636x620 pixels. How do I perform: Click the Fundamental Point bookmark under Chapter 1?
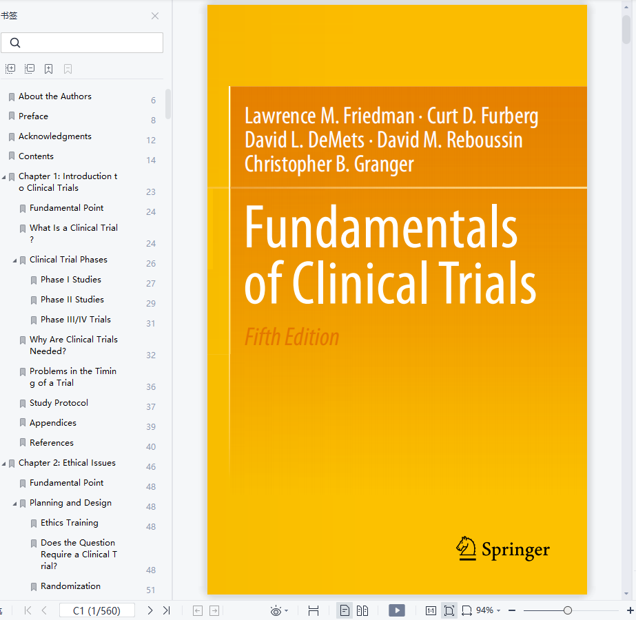coord(67,207)
